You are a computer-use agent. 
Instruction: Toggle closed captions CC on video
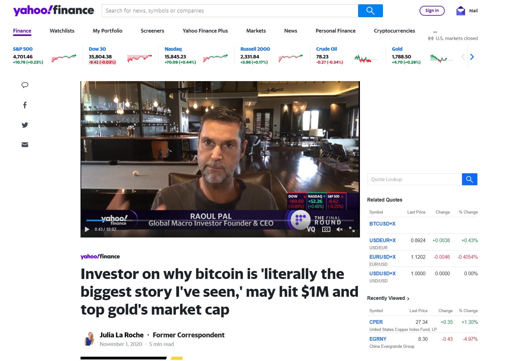(x=326, y=229)
